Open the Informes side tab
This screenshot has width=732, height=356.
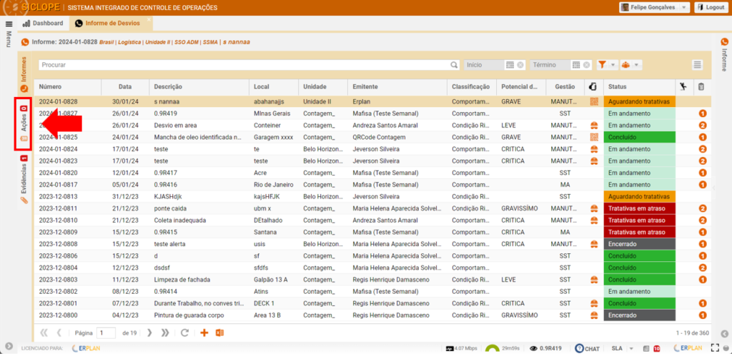tap(25, 73)
